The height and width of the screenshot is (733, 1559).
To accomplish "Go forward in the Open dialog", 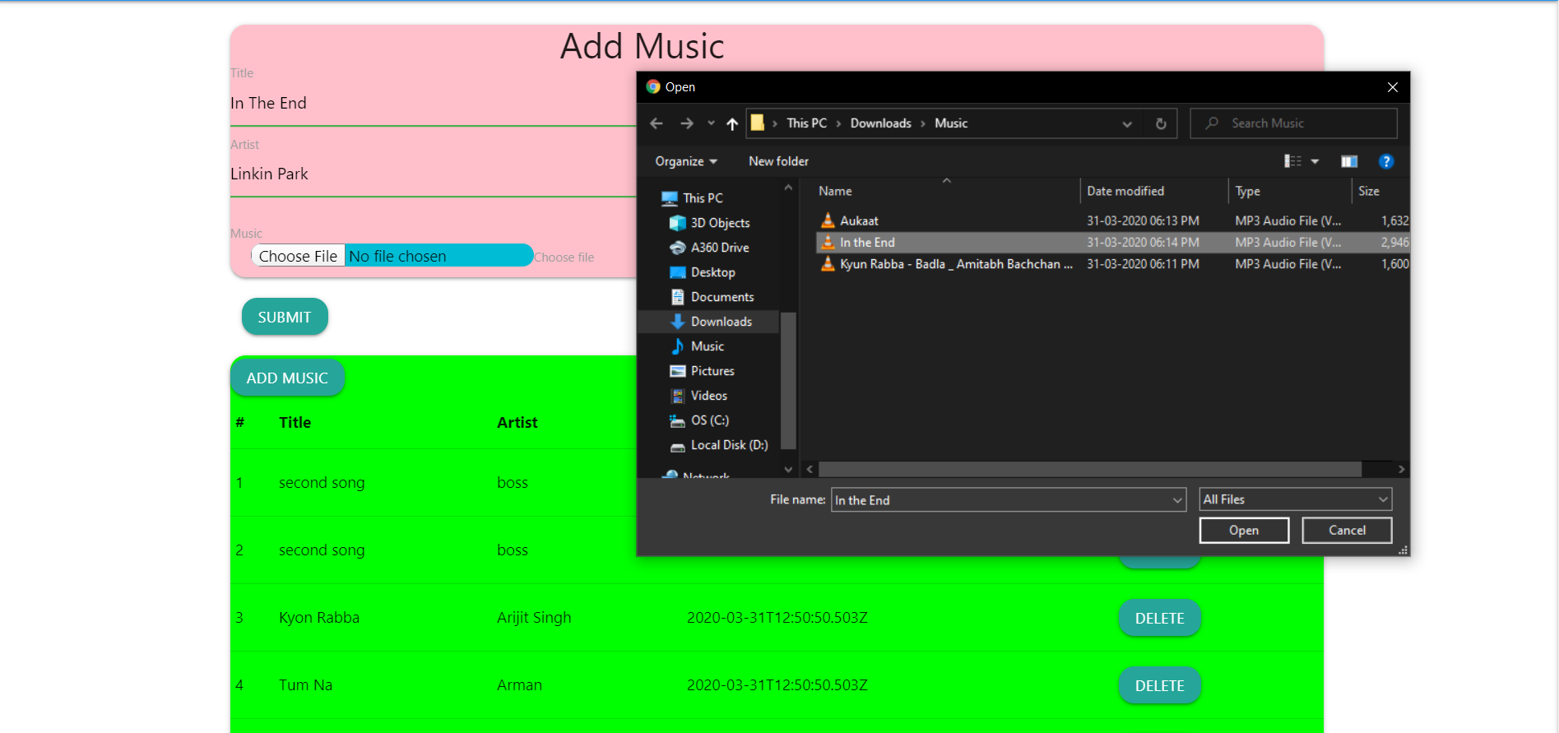I will (x=686, y=123).
